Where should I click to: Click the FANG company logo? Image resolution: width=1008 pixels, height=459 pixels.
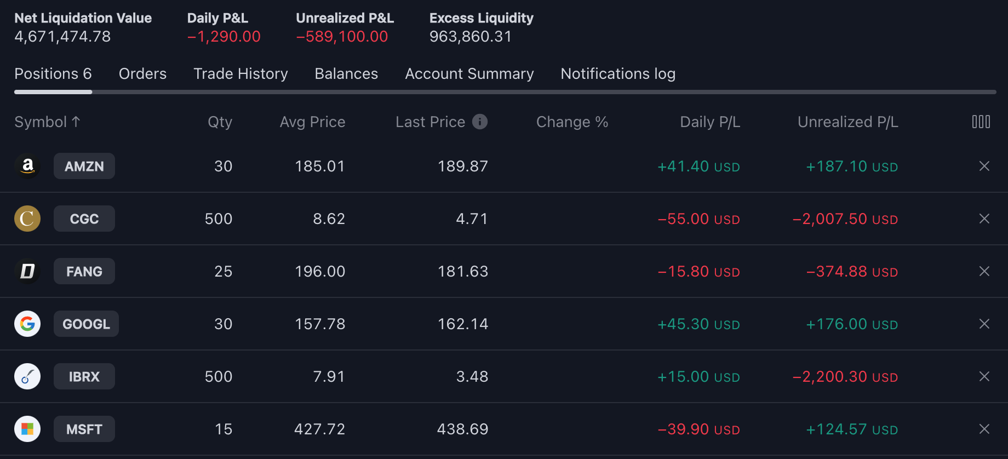(27, 271)
